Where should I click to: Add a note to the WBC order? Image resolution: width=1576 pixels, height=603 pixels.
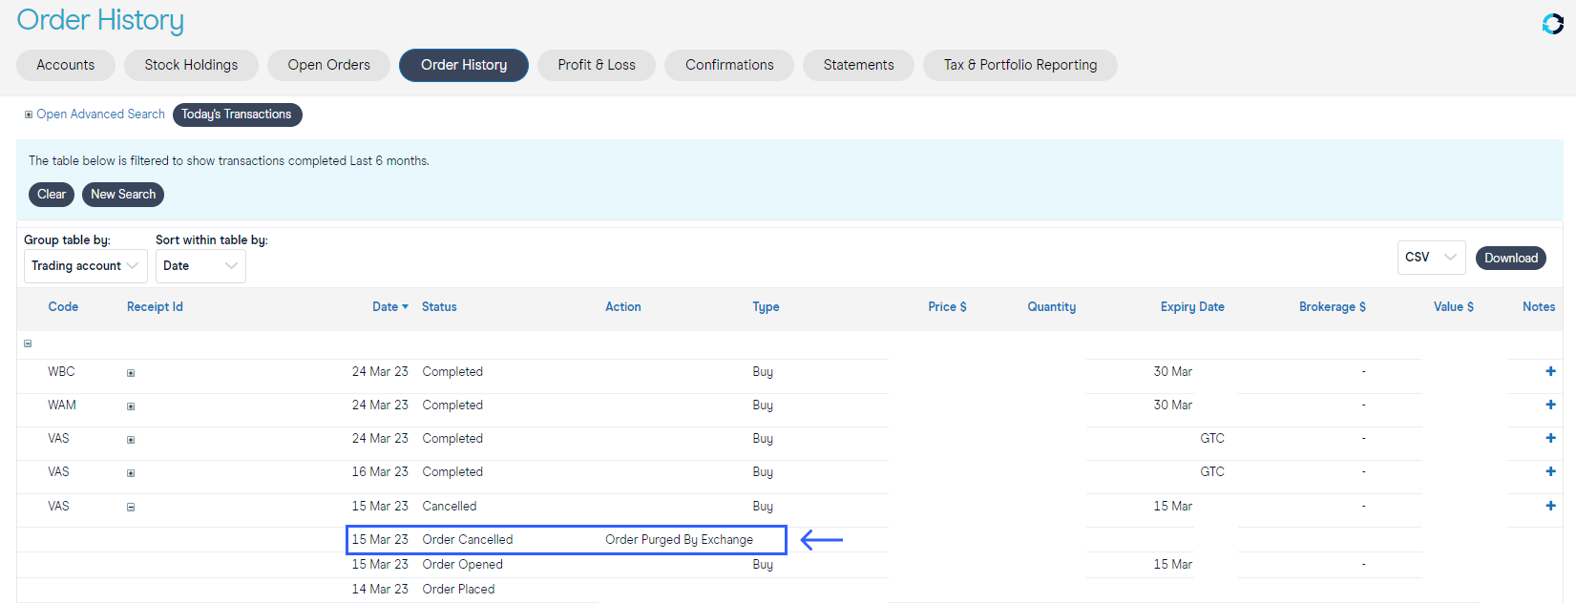(x=1550, y=371)
